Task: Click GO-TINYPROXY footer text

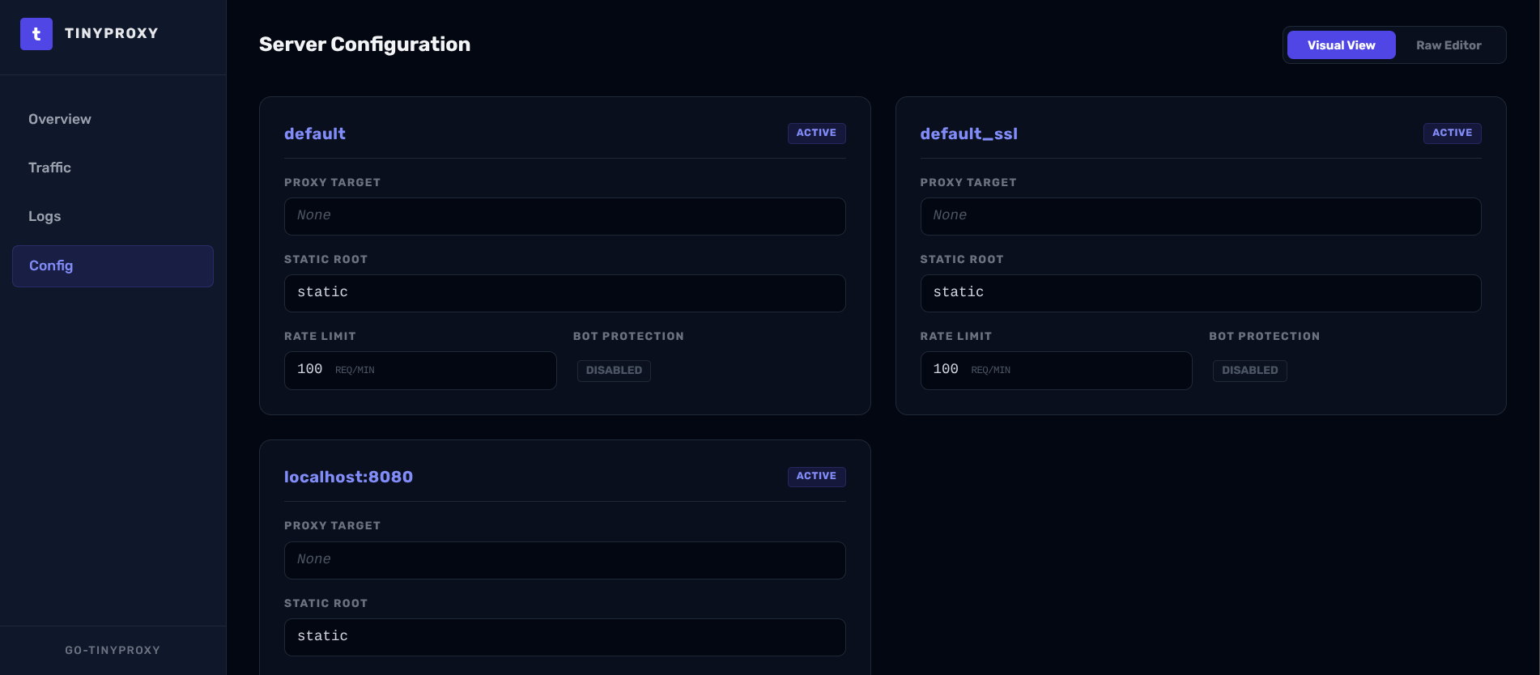Action: click(113, 650)
